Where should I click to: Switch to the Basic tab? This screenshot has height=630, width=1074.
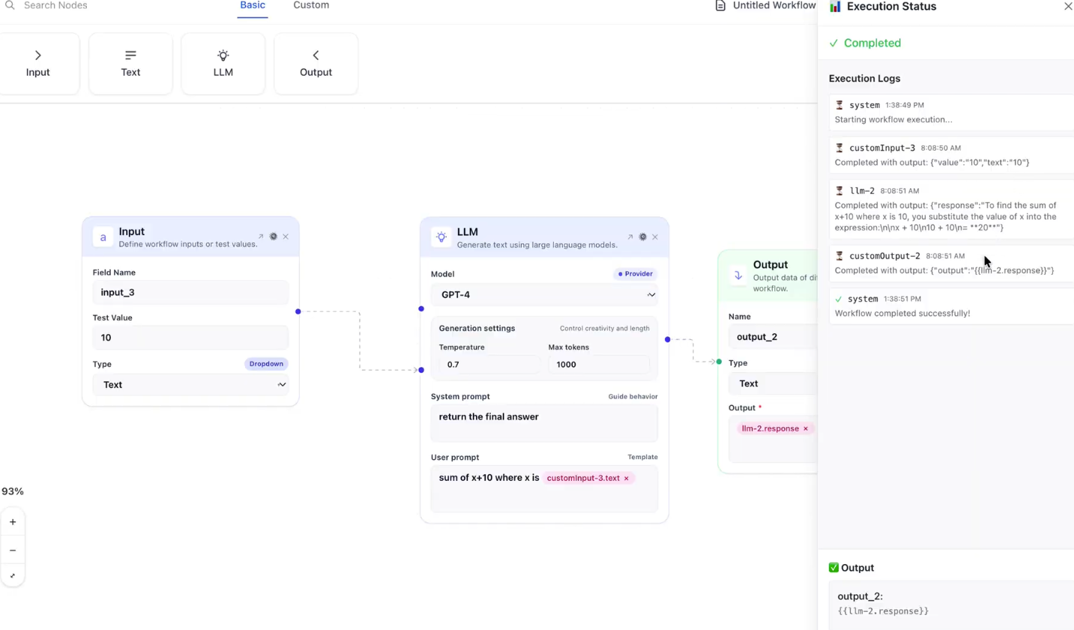click(253, 6)
